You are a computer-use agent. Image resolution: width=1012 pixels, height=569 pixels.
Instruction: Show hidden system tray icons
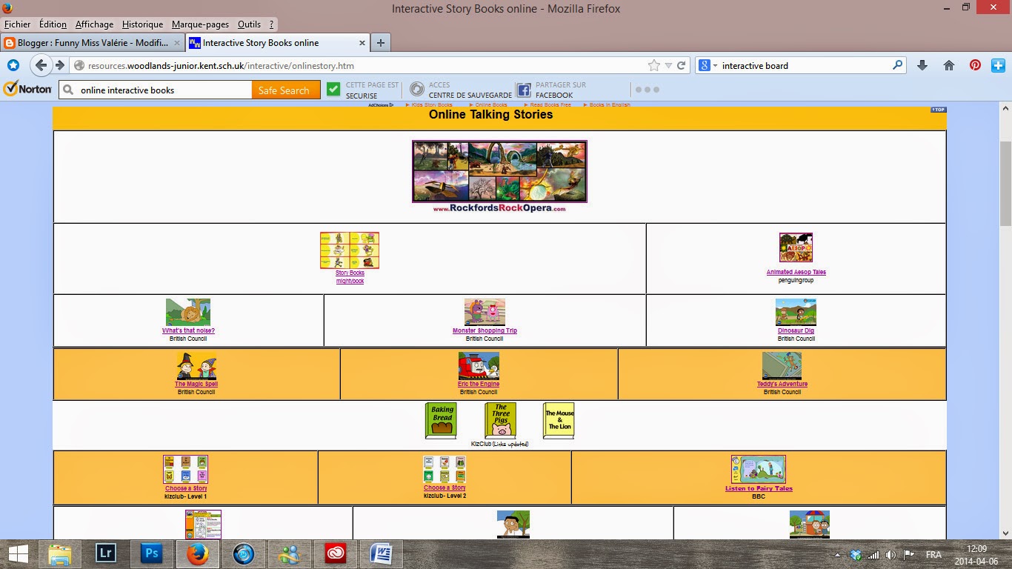(x=838, y=555)
